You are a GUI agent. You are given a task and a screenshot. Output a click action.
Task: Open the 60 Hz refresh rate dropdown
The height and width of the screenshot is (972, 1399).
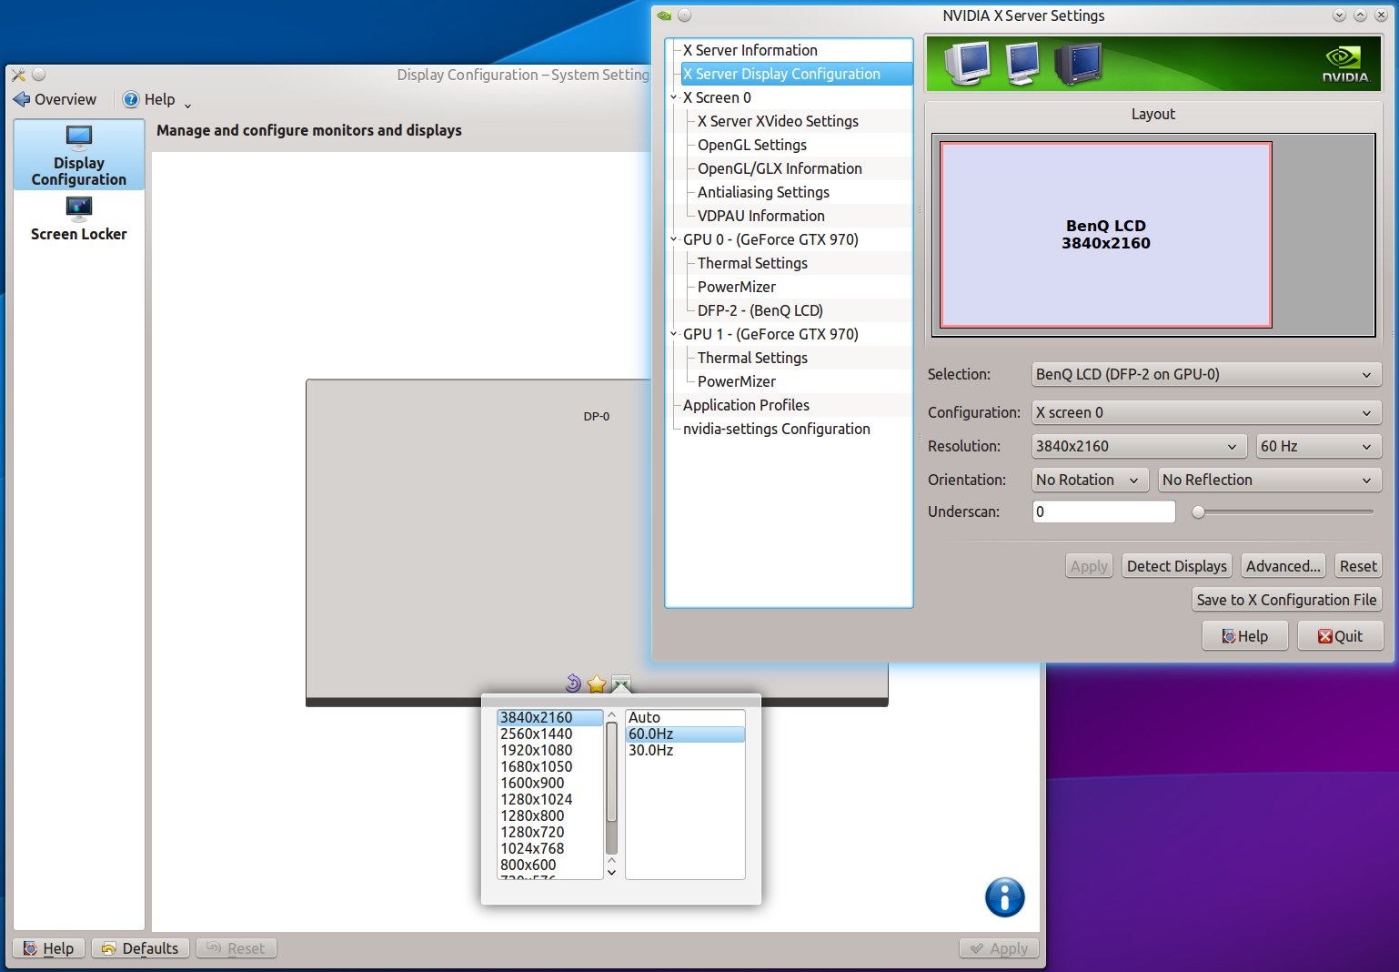pyautogui.click(x=1318, y=446)
